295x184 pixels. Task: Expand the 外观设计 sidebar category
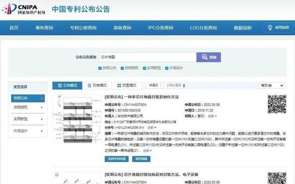(28, 131)
